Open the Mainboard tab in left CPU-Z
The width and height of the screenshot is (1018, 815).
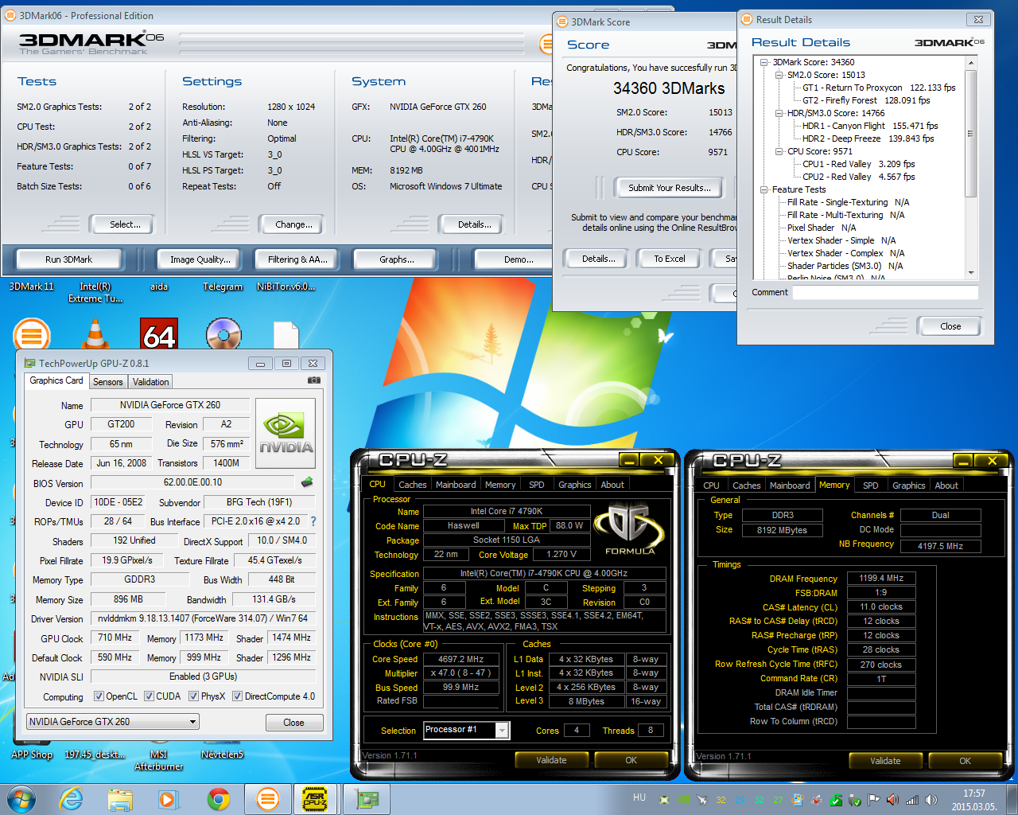[x=456, y=485]
